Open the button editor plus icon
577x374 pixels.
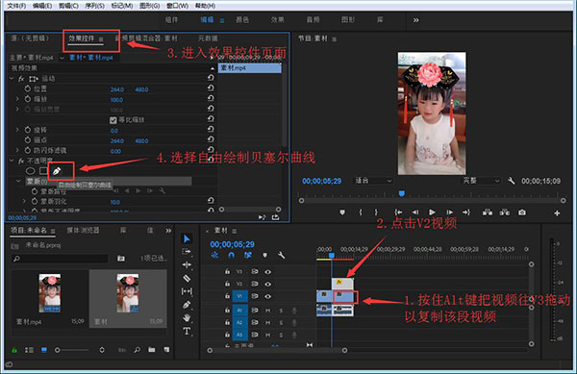coord(557,212)
